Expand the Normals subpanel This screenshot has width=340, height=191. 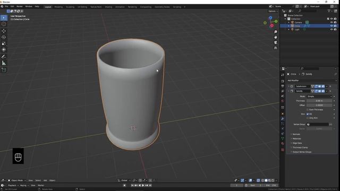click(x=296, y=134)
